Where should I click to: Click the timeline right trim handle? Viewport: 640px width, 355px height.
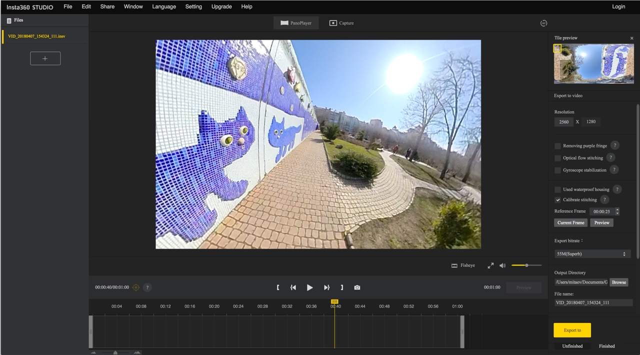(x=462, y=331)
